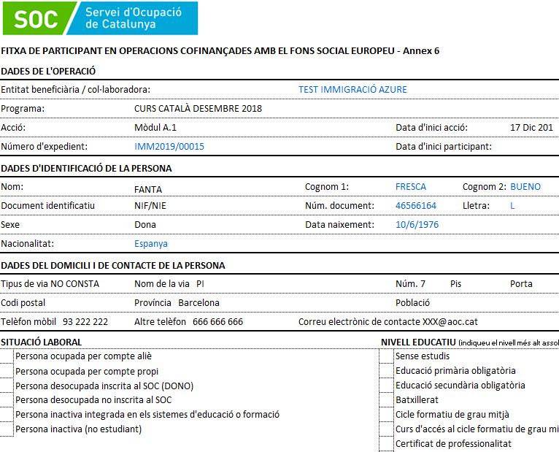The width and height of the screenshot is (559, 452).
Task: Click expedient number IMM2019/00015
Action: pos(169,147)
